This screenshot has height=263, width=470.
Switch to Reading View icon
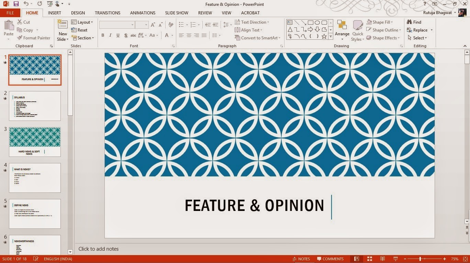point(382,259)
